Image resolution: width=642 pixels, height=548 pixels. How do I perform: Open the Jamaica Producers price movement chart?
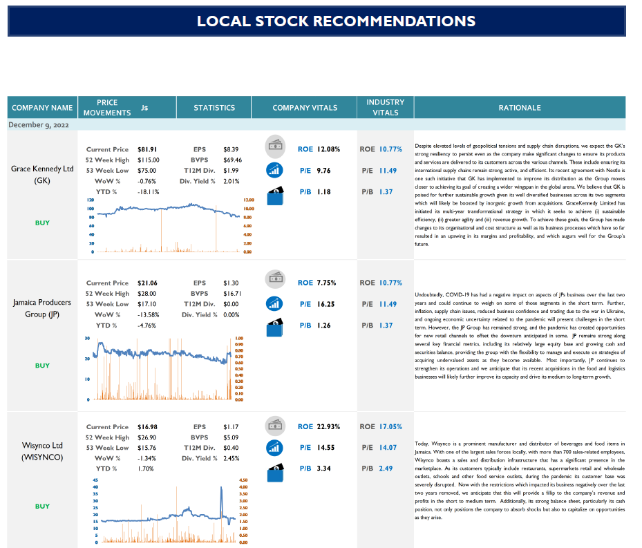coord(166,368)
